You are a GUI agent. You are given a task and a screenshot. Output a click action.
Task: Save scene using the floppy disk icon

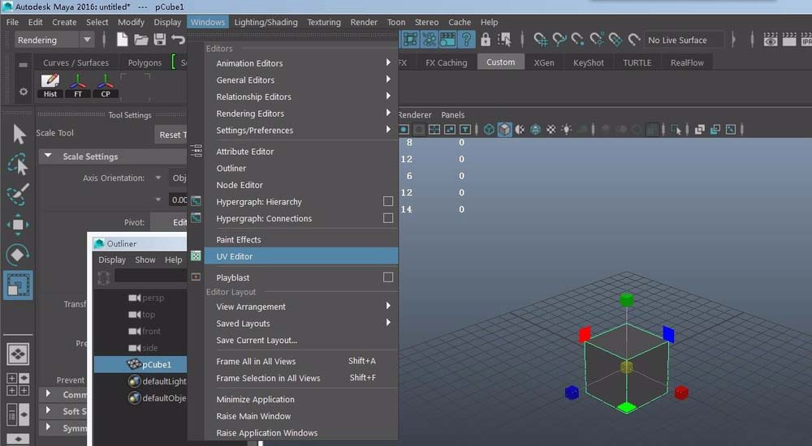coord(159,40)
